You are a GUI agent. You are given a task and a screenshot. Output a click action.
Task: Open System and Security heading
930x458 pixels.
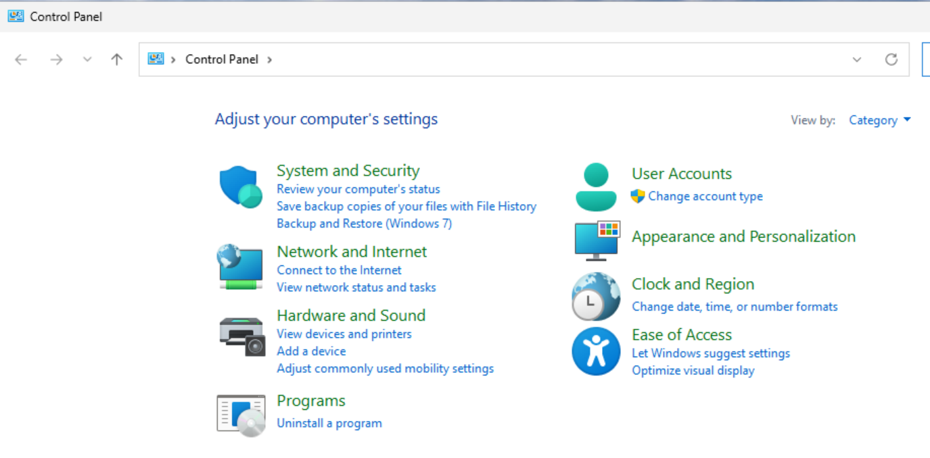pos(348,171)
